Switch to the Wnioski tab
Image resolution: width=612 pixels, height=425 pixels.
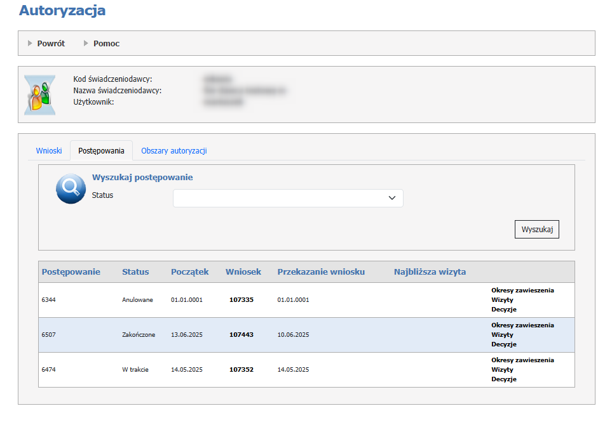coord(49,151)
